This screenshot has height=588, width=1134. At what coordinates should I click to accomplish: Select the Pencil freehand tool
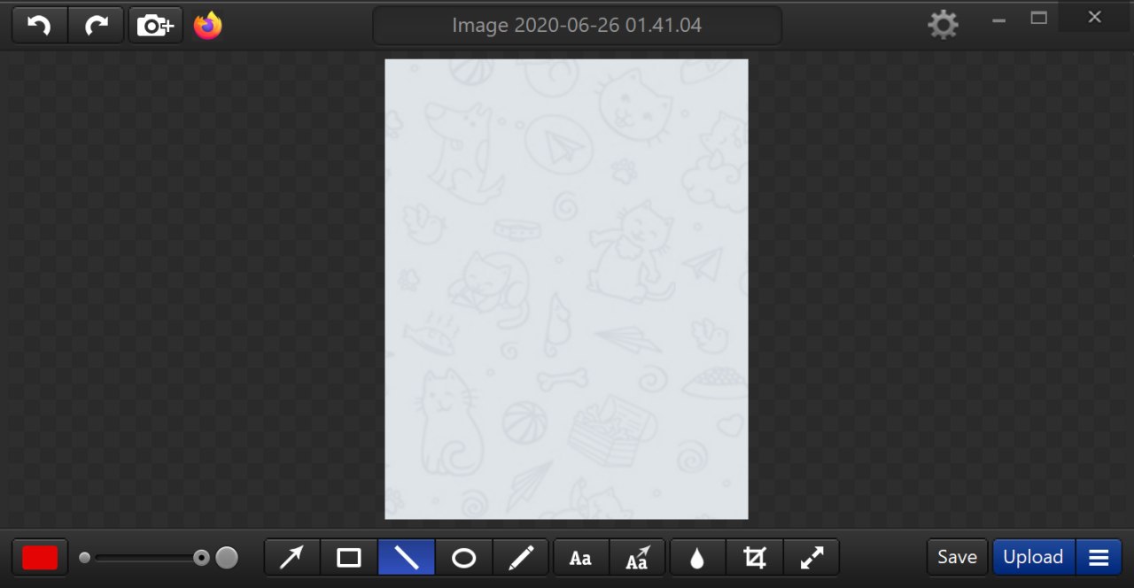(x=521, y=558)
